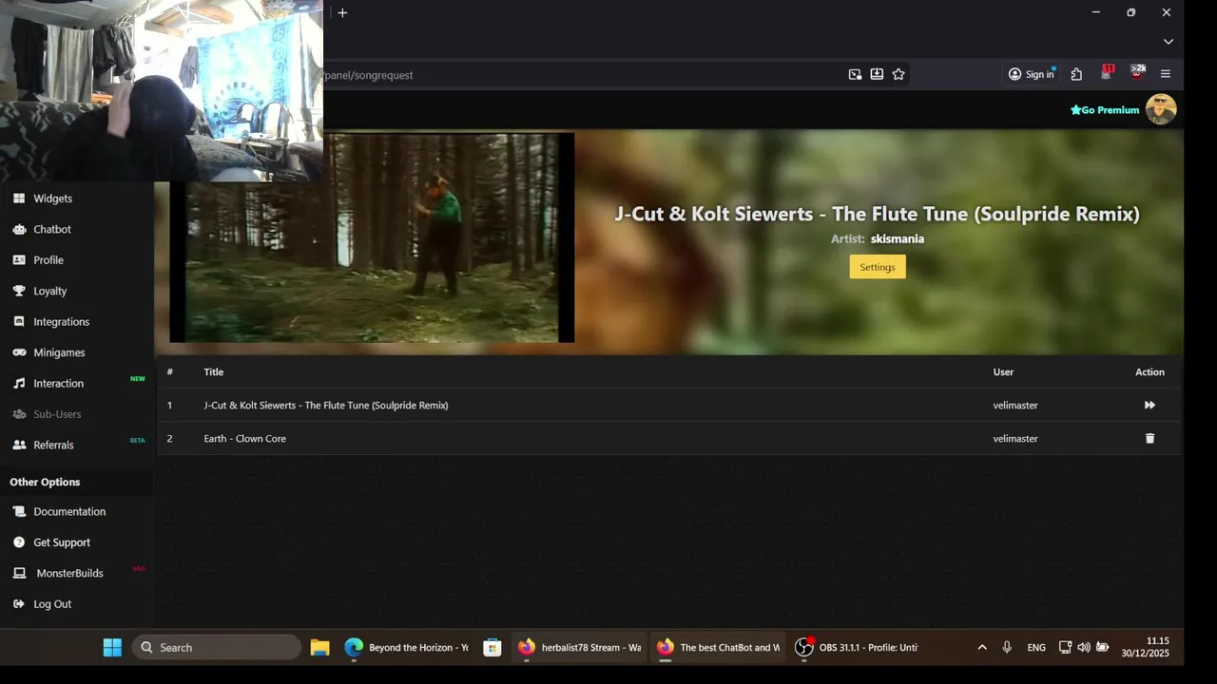Bookmark this page with the star icon
Screen dimensions: 1217x684
[898, 74]
